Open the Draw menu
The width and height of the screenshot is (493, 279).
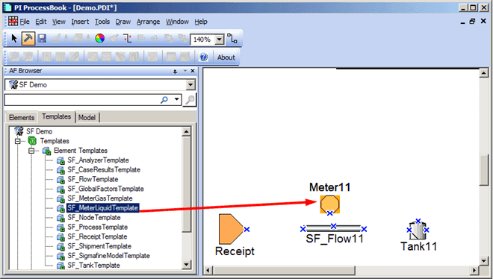123,22
